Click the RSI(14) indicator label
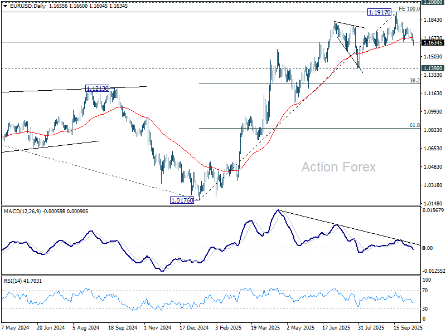 click(13, 281)
